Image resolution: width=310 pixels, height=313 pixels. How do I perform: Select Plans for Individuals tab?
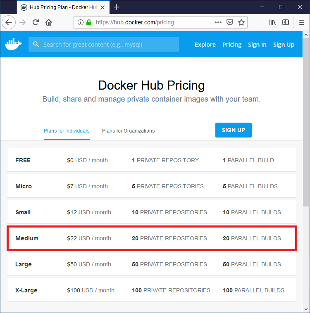(x=67, y=131)
